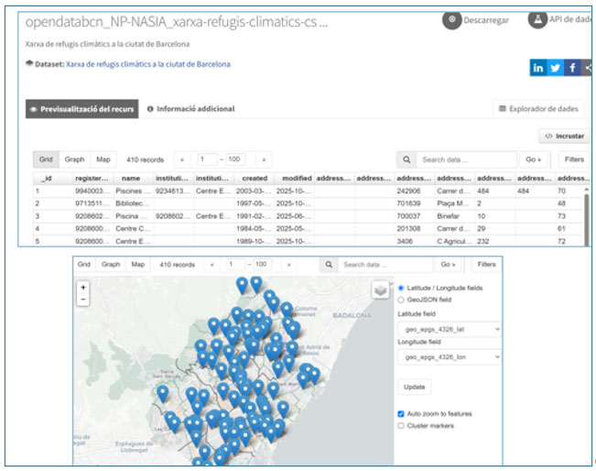The height and width of the screenshot is (471, 596).
Task: Share the dataset on Twitter
Action: coord(555,68)
